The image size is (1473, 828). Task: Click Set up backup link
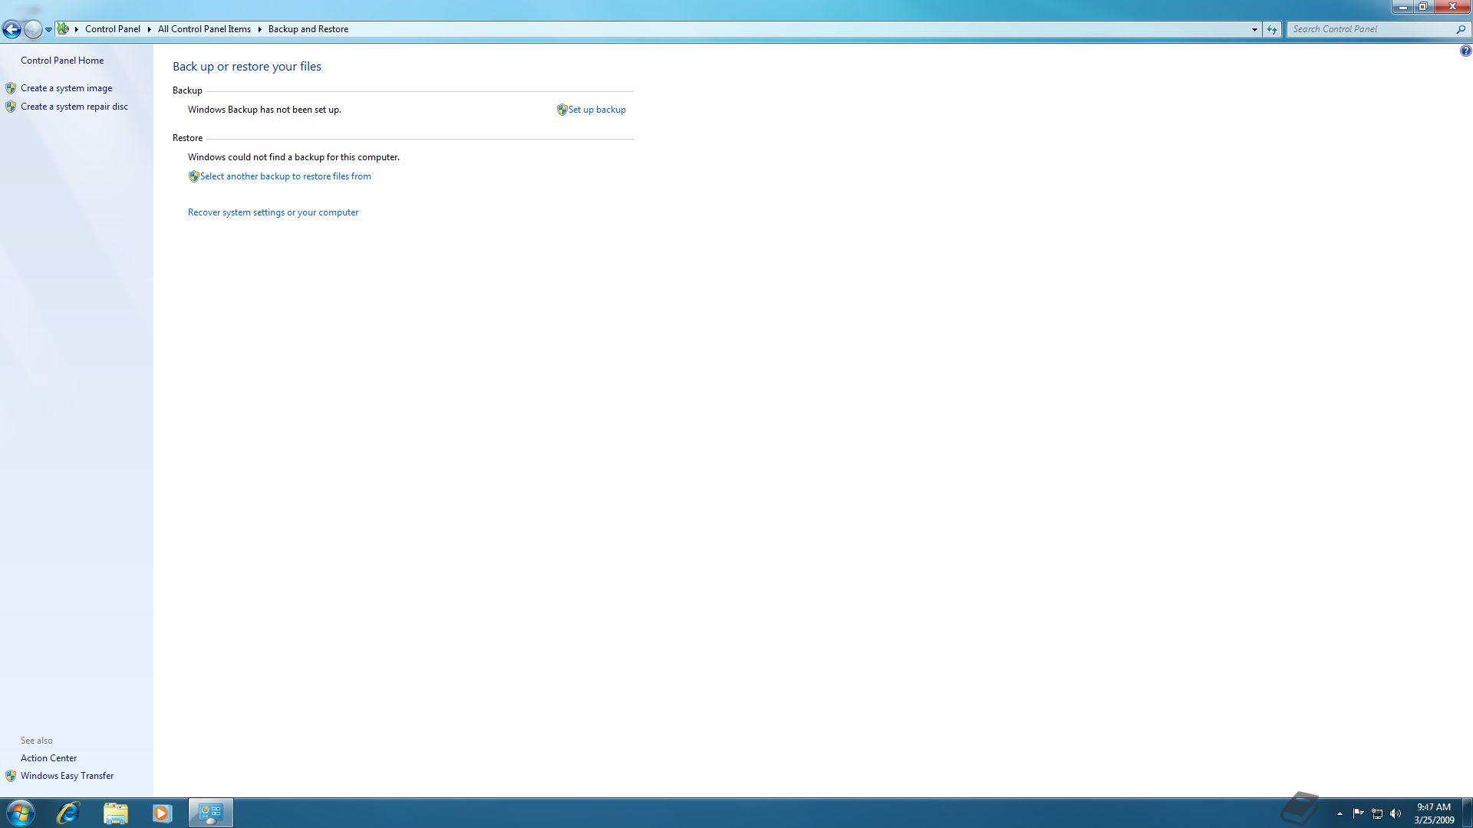[x=597, y=110]
